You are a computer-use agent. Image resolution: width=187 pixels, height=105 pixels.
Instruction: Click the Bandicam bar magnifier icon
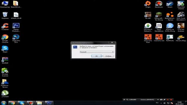pyautogui.click(x=127, y=99)
